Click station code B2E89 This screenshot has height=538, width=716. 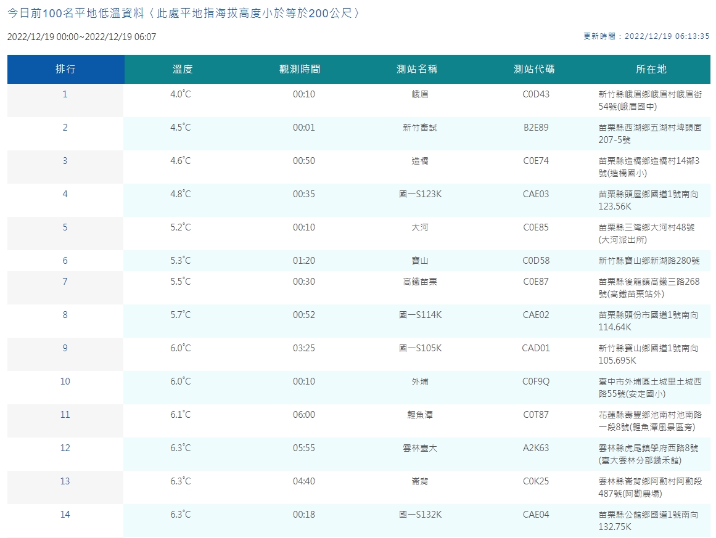[x=536, y=128]
